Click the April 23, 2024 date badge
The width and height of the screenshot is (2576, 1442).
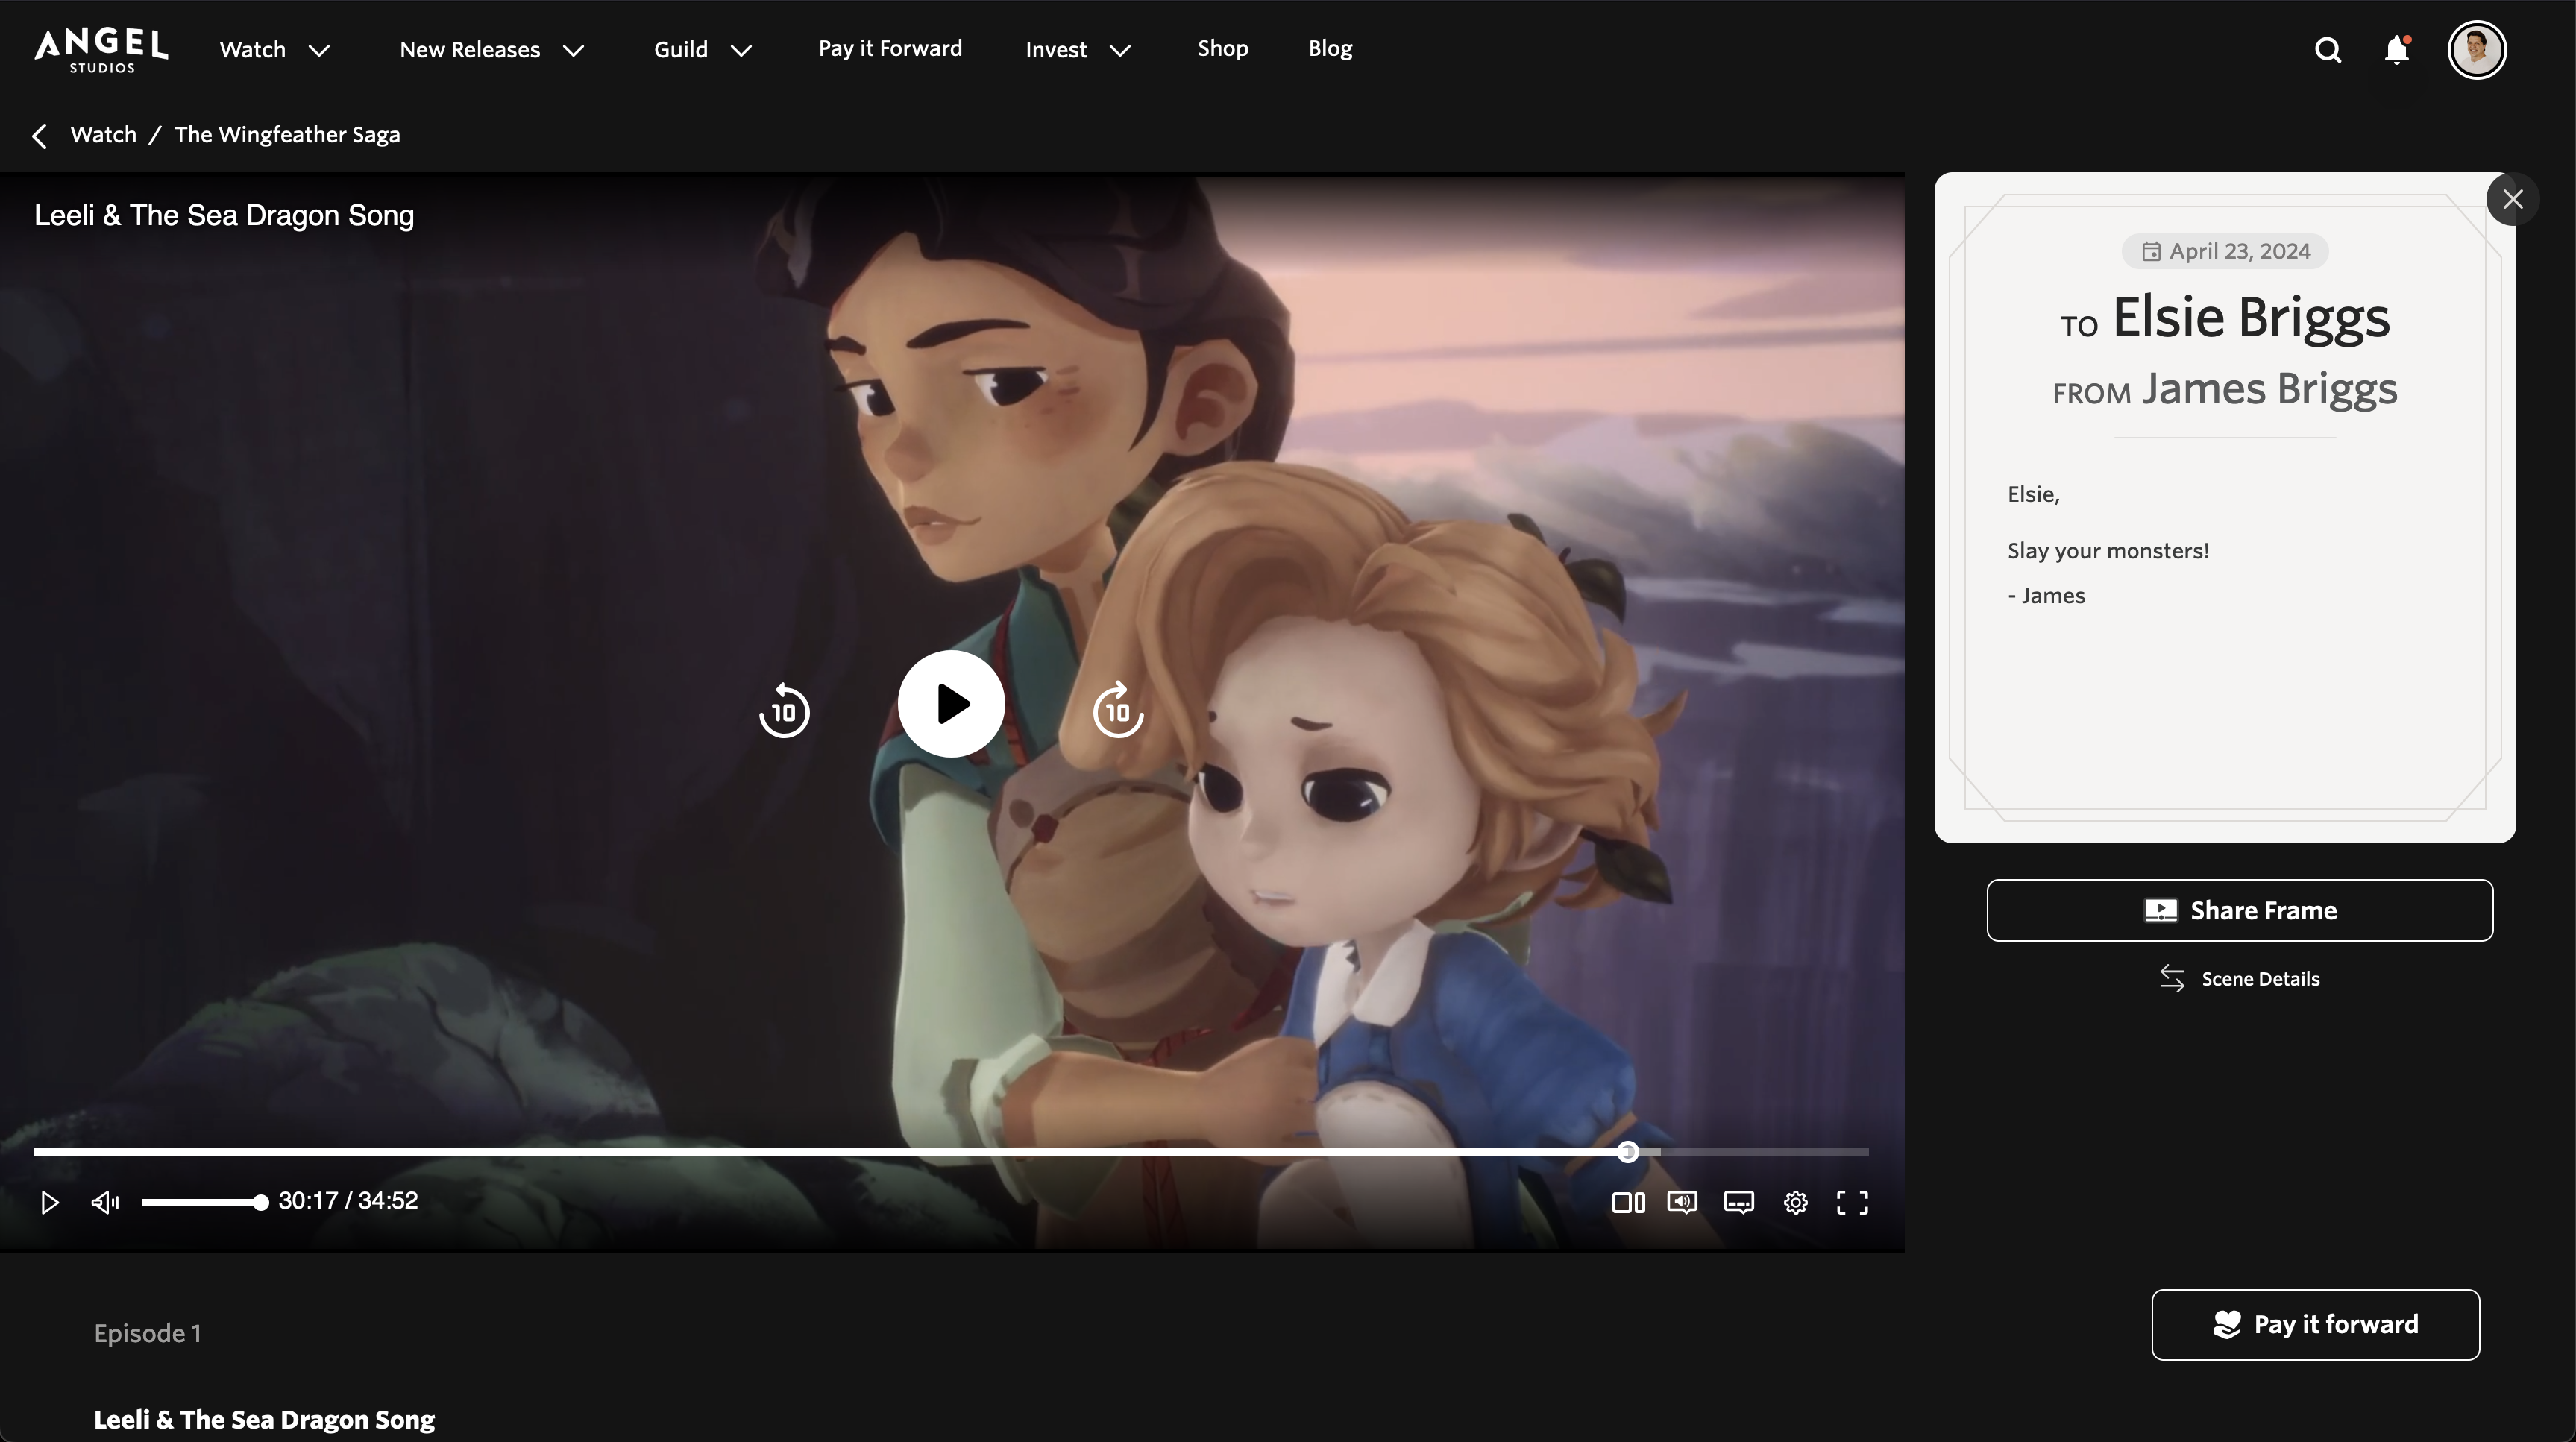tap(2225, 252)
